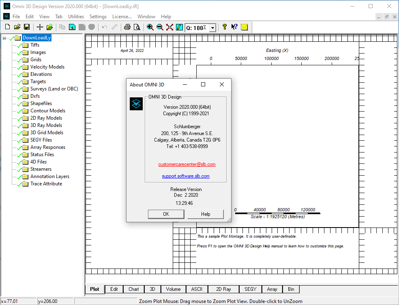
Task: Click the zoom in magnifier icon
Action: tap(150, 27)
